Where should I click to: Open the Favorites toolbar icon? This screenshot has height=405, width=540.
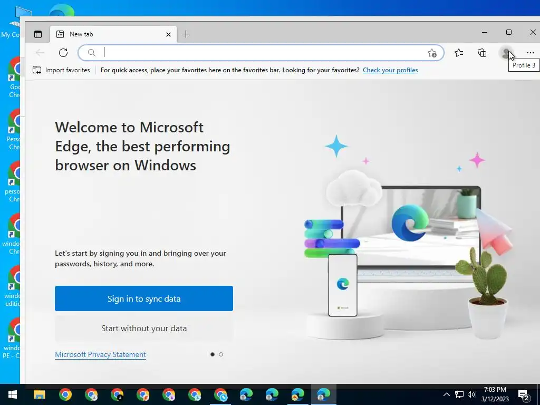point(459,53)
